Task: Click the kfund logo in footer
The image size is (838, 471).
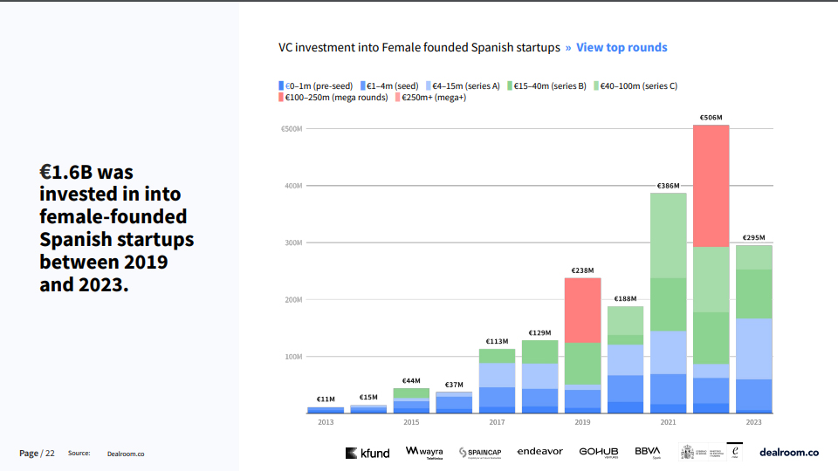Action: (367, 453)
